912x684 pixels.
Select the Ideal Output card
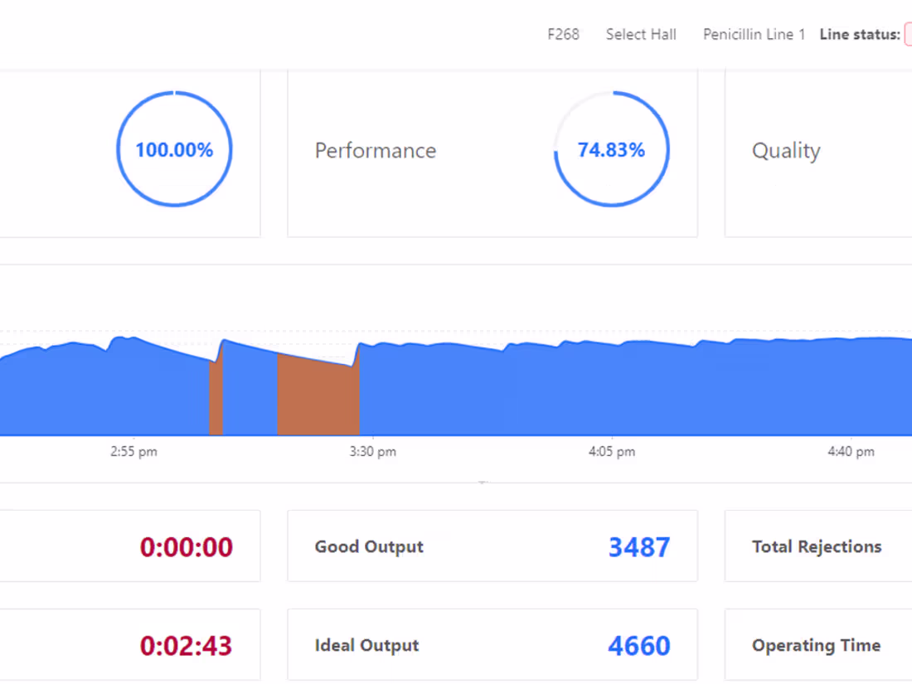pyautogui.click(x=492, y=645)
